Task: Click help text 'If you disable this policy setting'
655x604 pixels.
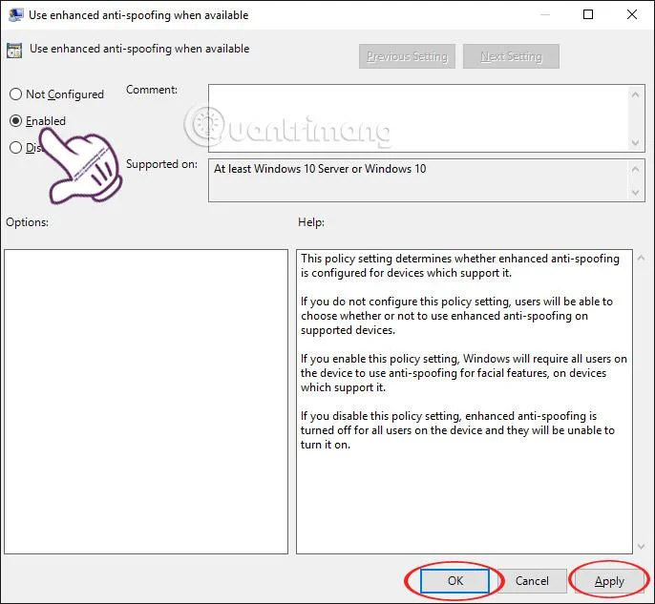Action: (457, 430)
